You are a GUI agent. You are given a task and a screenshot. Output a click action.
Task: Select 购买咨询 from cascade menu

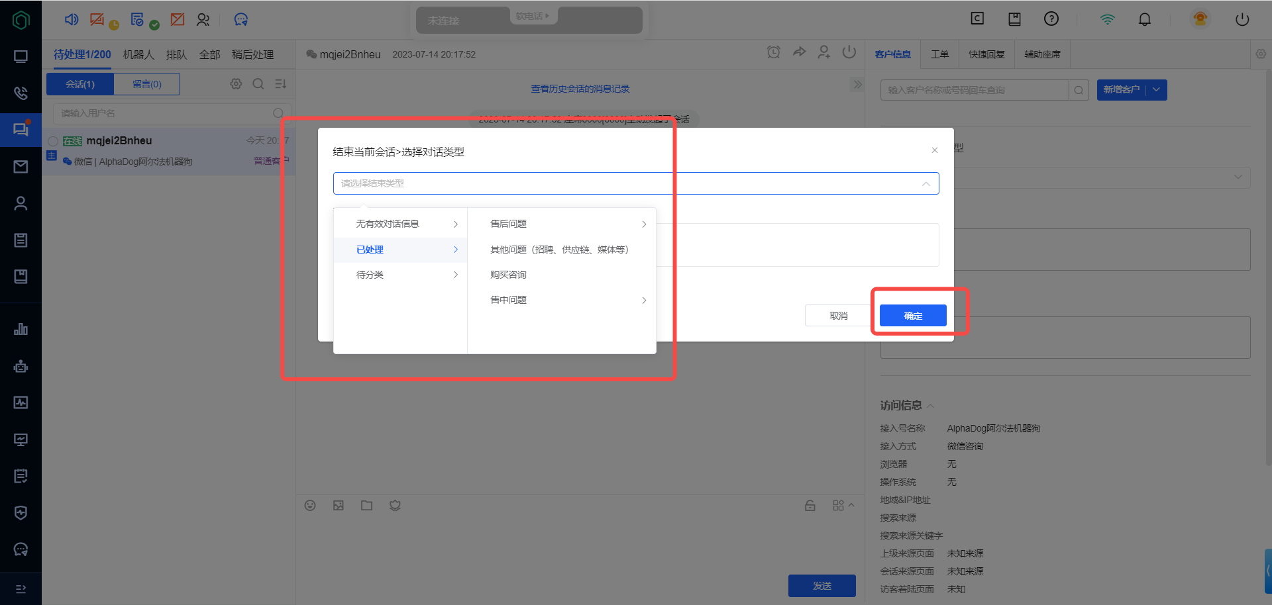(508, 275)
